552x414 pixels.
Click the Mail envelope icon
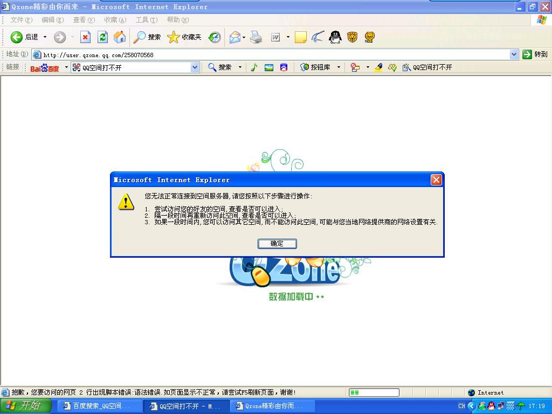[235, 37]
